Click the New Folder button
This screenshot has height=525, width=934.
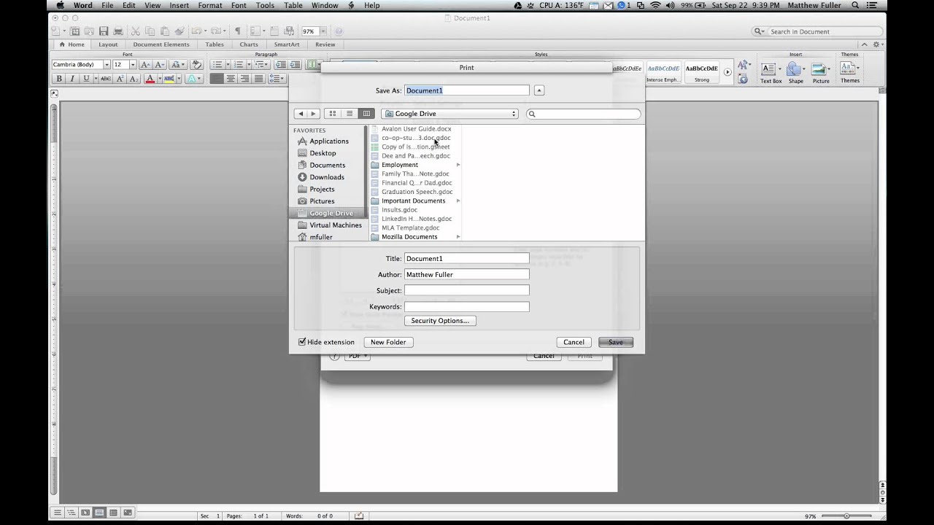388,342
